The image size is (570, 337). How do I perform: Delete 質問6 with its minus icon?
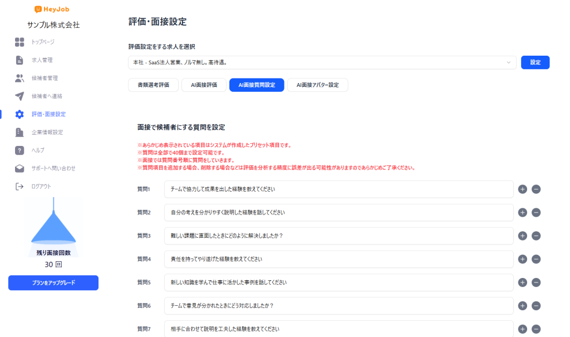tap(536, 305)
